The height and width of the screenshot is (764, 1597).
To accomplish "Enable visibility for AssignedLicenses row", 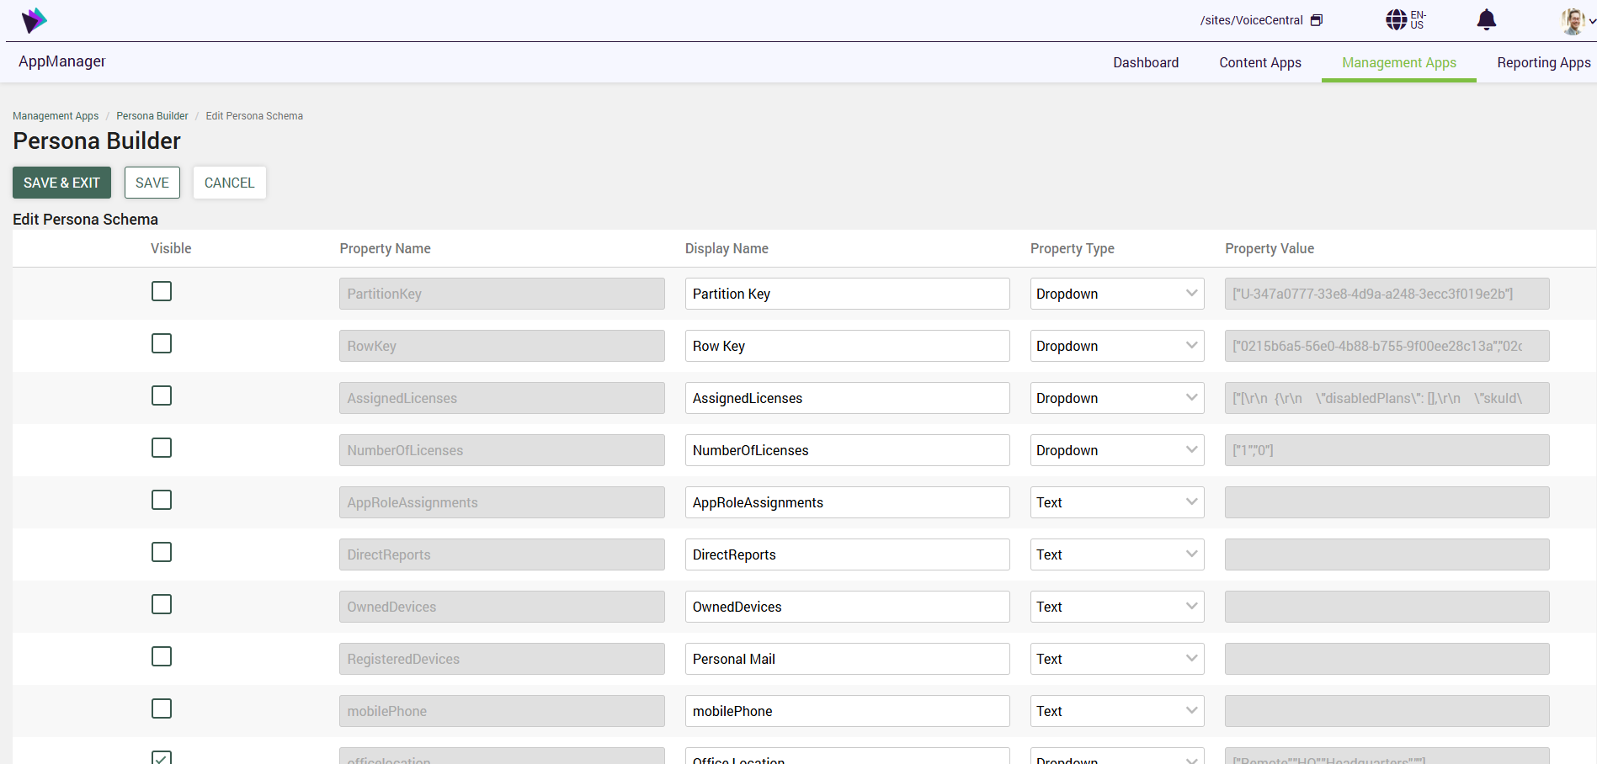I will pos(162,395).
